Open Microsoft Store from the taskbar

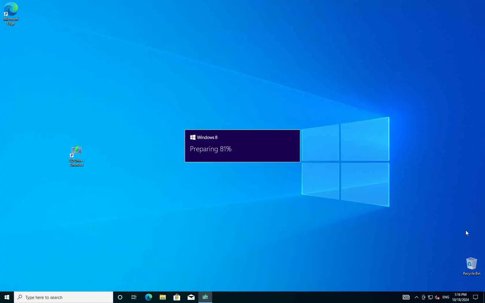tap(177, 297)
